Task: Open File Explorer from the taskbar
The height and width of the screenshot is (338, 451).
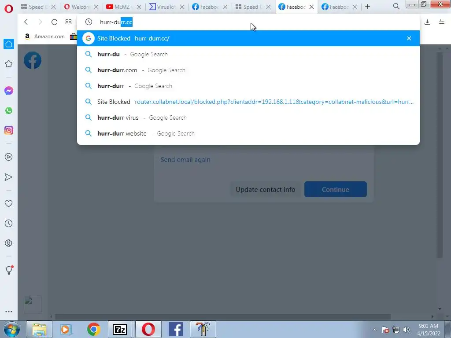Action: click(39, 329)
